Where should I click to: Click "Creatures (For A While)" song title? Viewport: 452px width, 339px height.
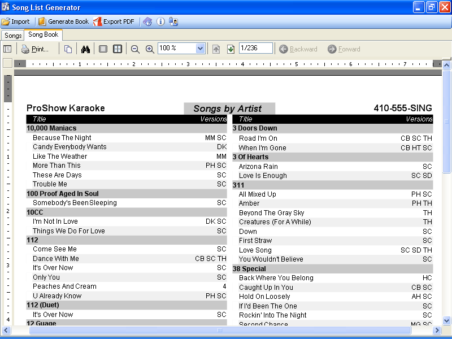click(x=275, y=222)
